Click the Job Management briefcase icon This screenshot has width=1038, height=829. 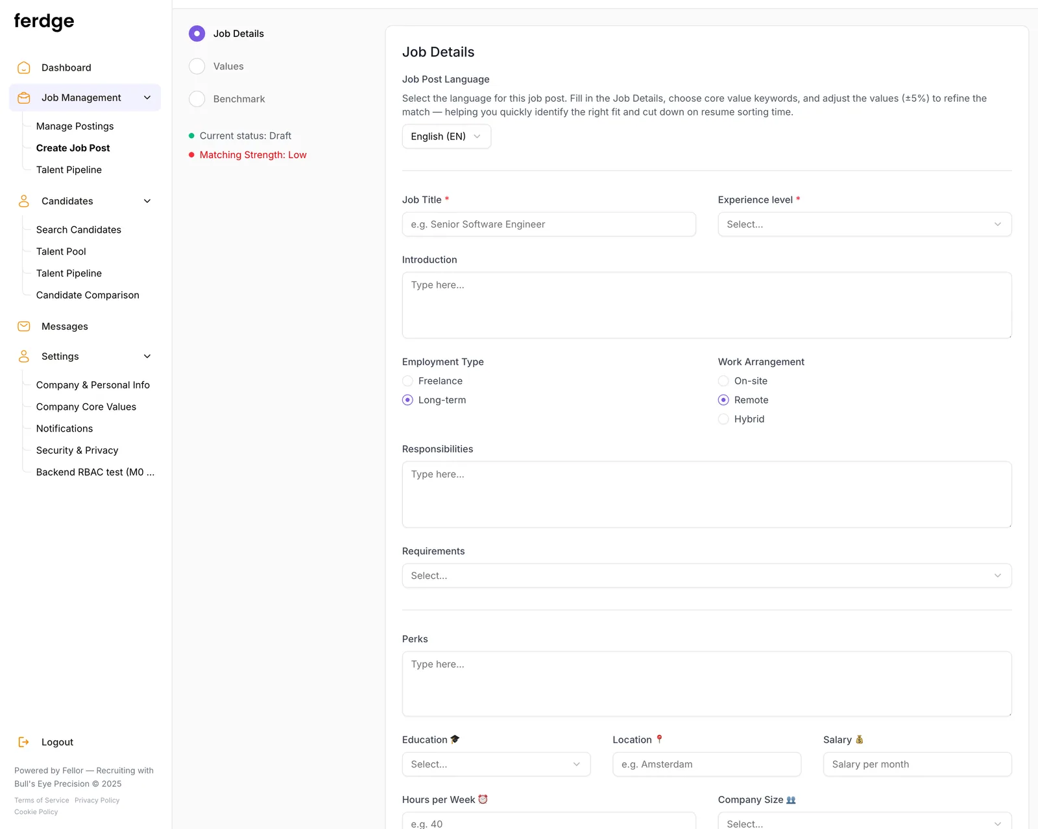[24, 98]
